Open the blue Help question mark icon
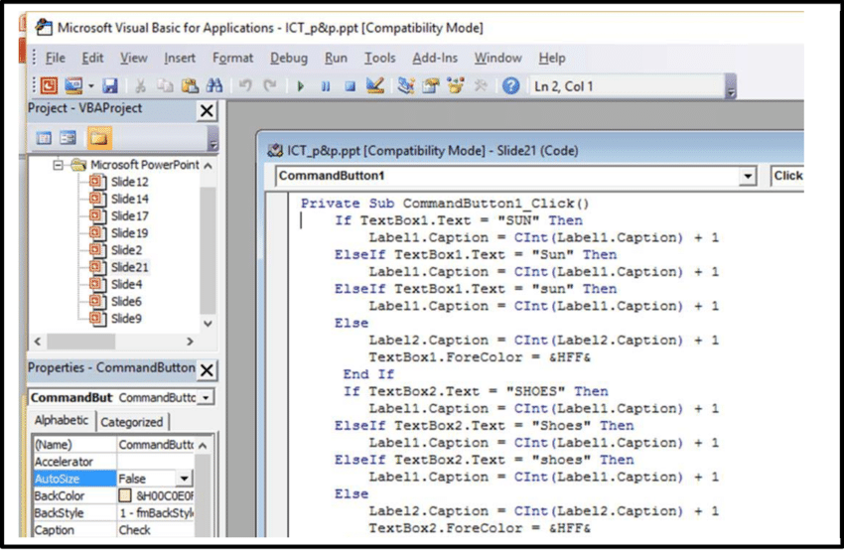 pos(510,86)
